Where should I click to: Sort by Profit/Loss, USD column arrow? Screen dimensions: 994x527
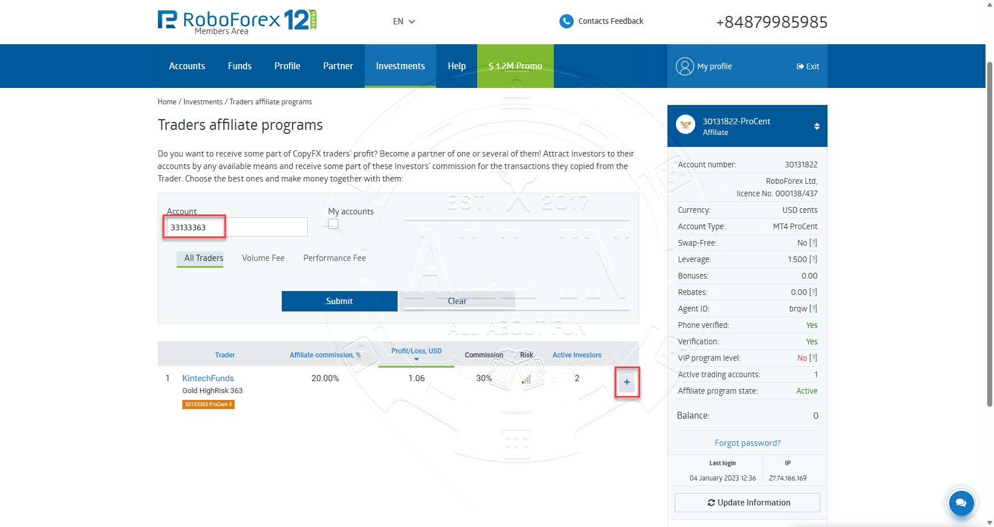(x=416, y=359)
